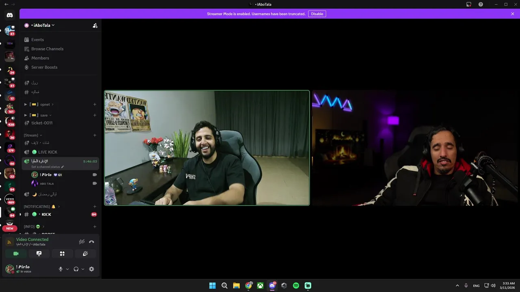The height and width of the screenshot is (292, 520).
Task: Expand the [INFO] category
Action: click(x=34, y=226)
